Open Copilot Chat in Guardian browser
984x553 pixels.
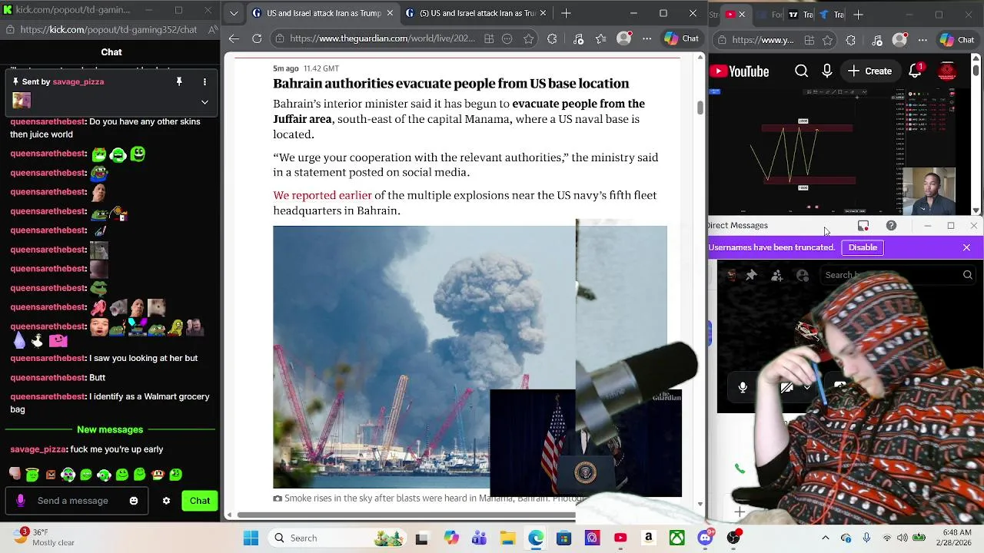pos(681,38)
